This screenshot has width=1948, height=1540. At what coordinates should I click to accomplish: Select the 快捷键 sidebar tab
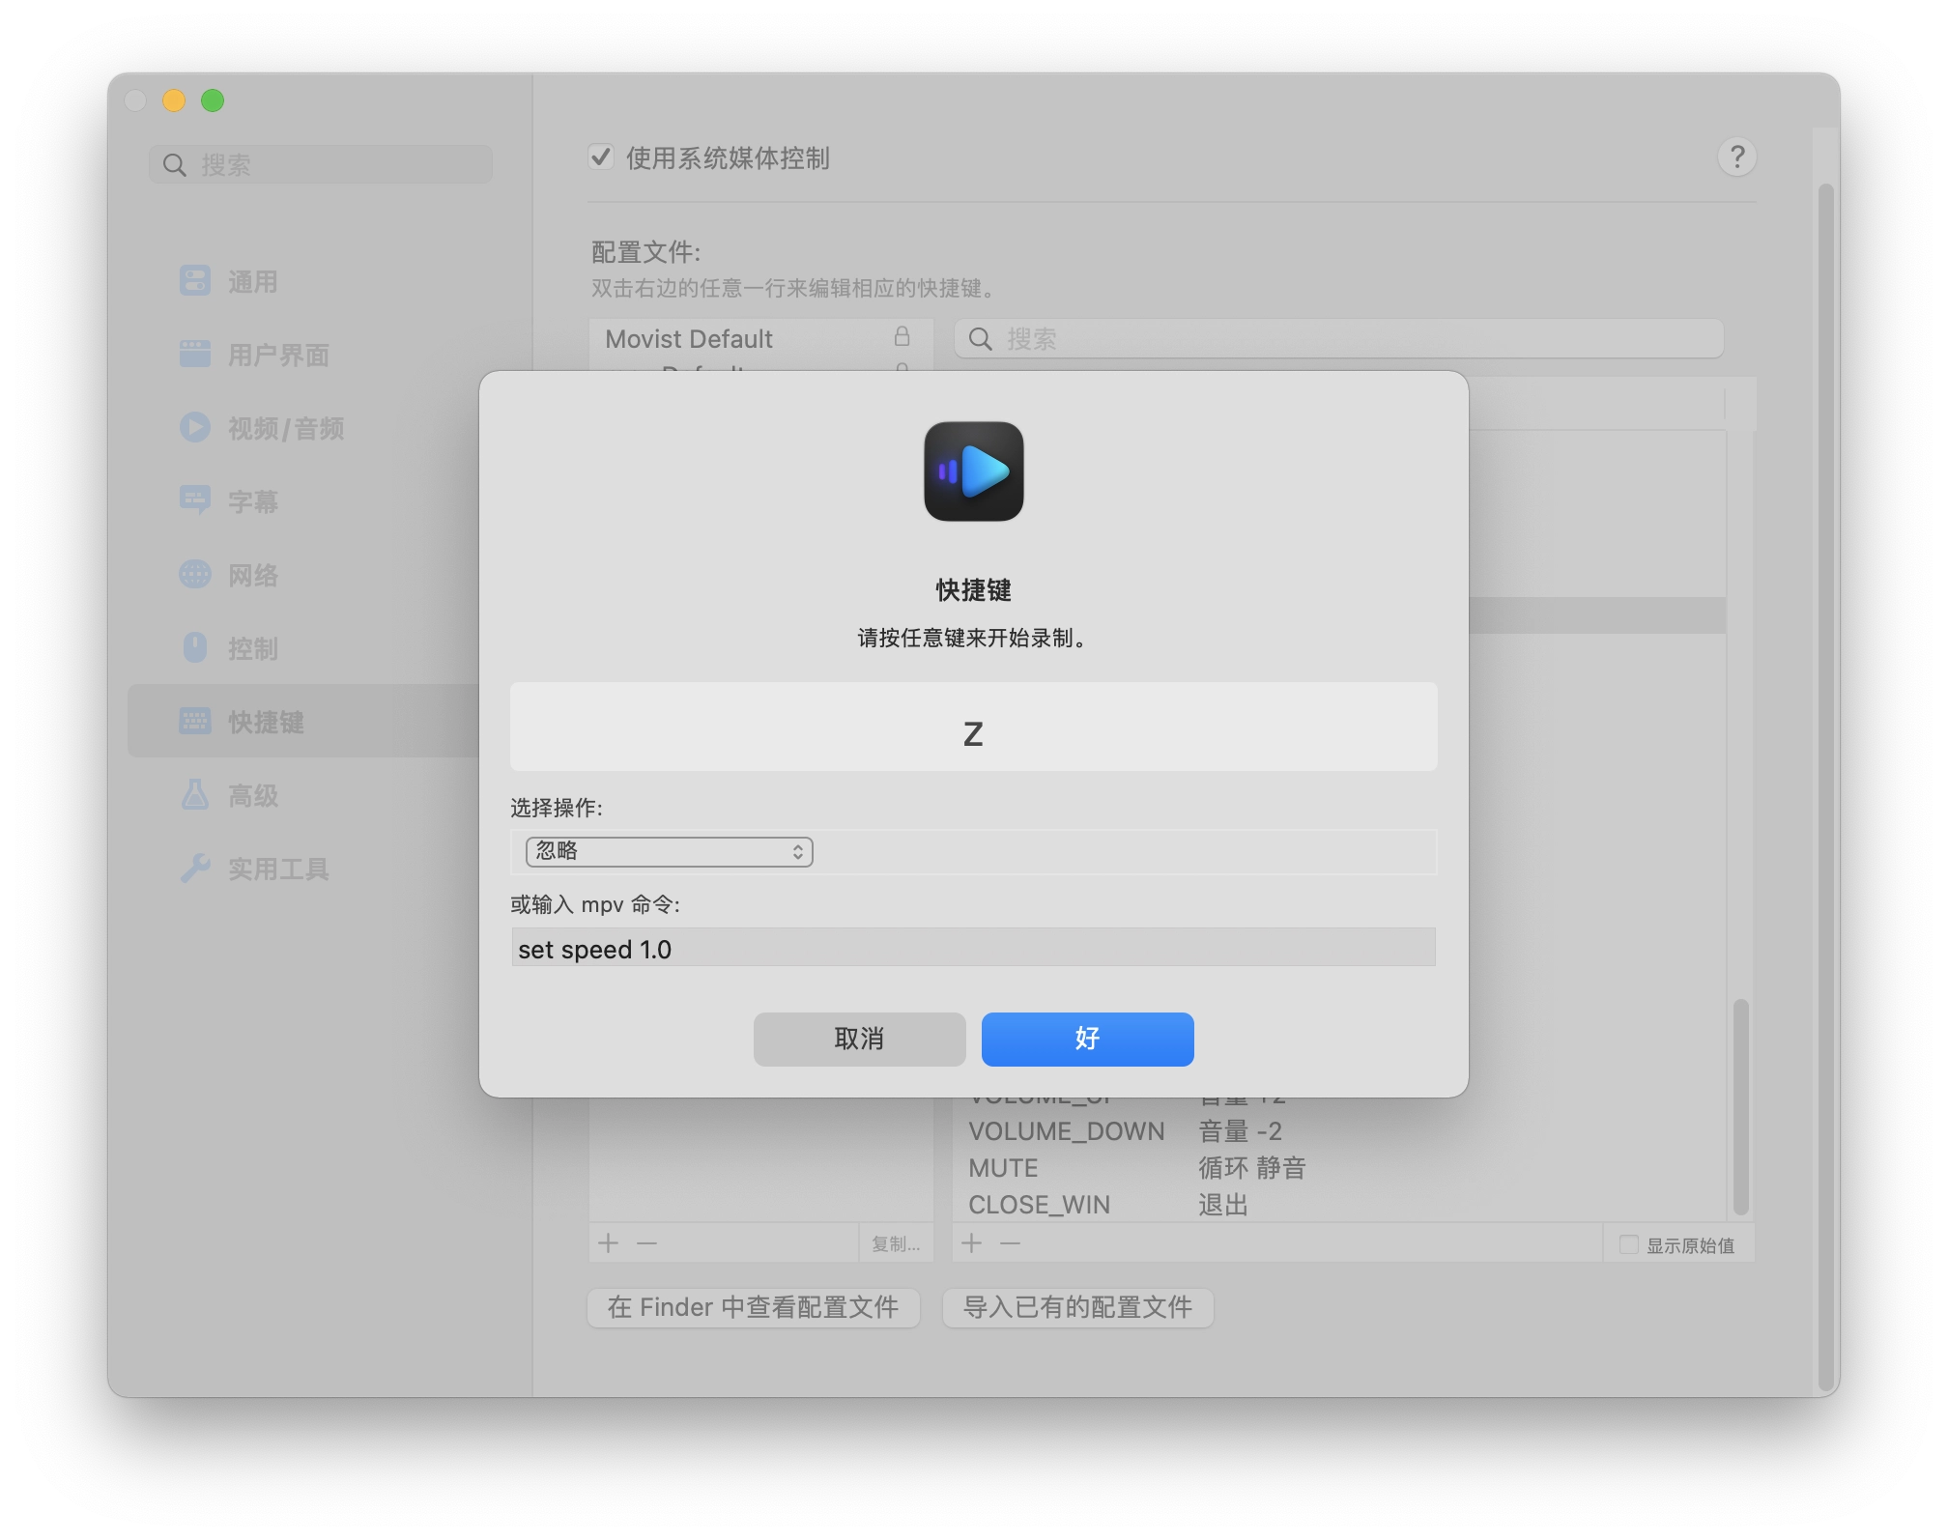tap(266, 722)
